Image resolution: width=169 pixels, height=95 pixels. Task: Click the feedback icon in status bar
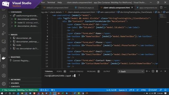[x=161, y=90]
